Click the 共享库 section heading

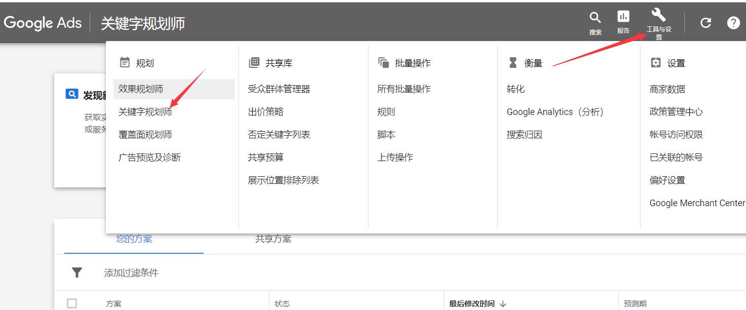tap(279, 63)
